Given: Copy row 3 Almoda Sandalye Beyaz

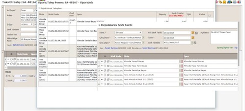Looking at the screenshot, I should [x=108, y=71].
